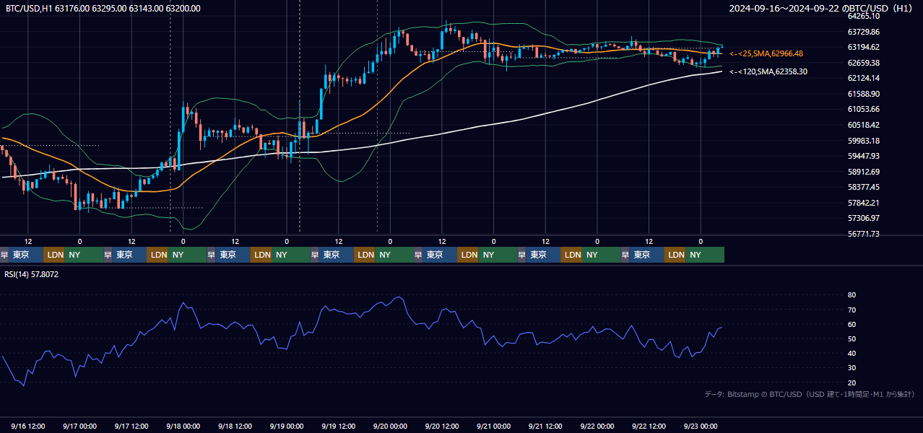923x433 pixels.
Task: Select the 9/21 12:00 time label
Action: point(546,426)
